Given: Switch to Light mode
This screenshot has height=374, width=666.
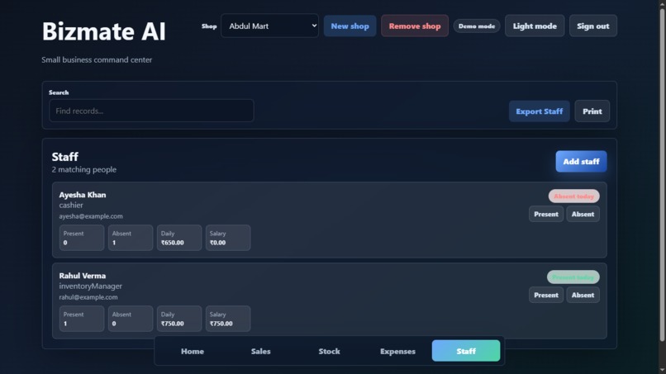Looking at the screenshot, I should 535,26.
